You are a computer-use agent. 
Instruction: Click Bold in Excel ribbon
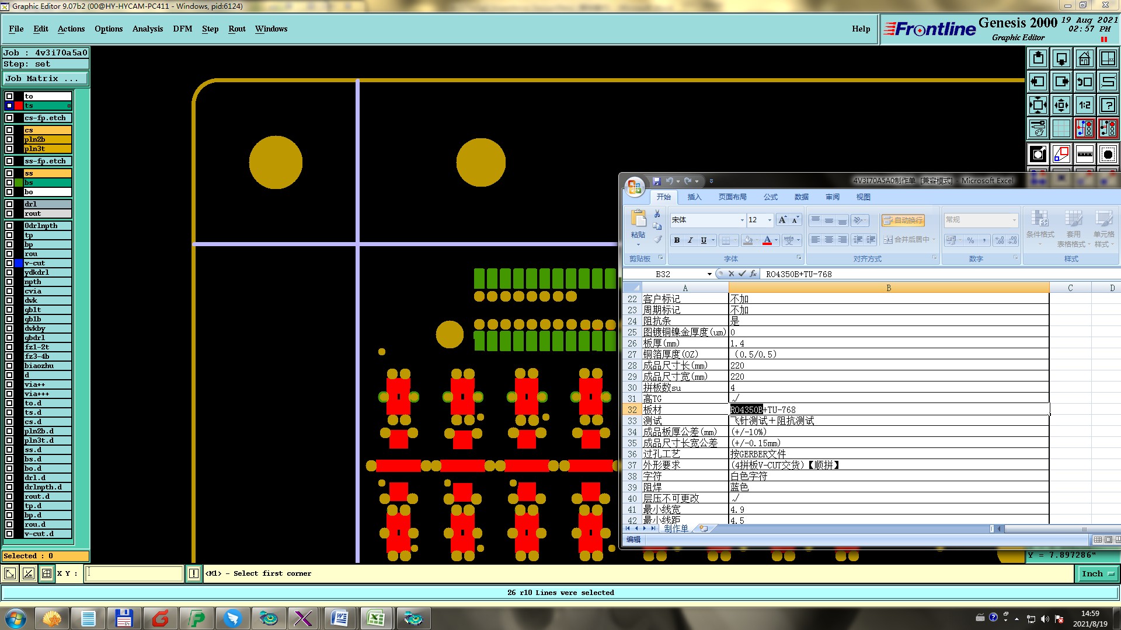pos(677,240)
